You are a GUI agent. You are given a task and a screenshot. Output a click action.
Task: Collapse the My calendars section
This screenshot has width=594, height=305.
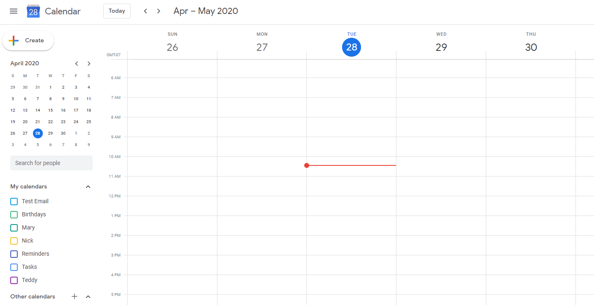[88, 187]
